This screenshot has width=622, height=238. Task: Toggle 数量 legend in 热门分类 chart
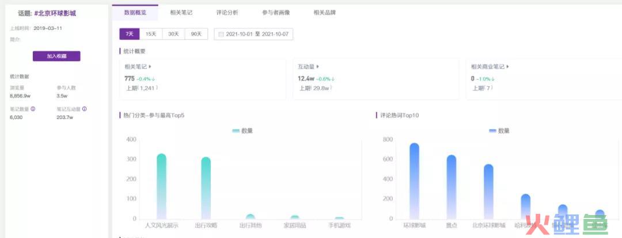242,130
